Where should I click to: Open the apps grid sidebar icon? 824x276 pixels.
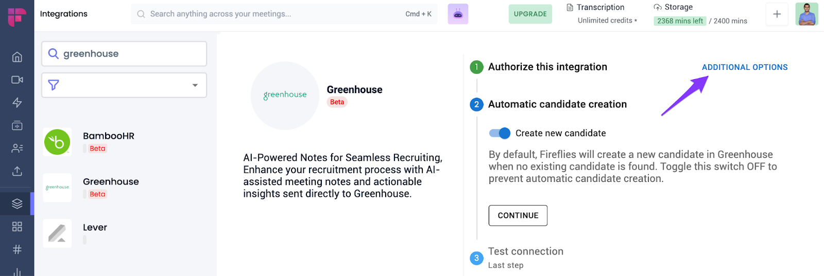(17, 227)
